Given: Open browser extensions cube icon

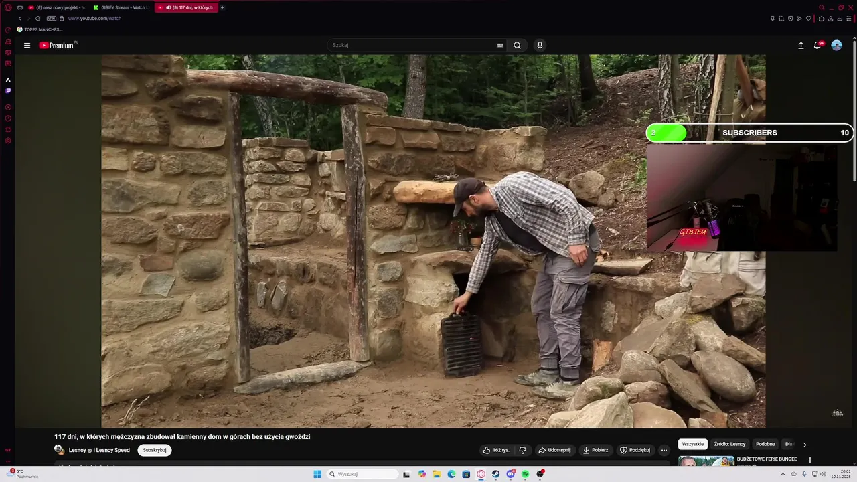Looking at the screenshot, I should tap(822, 18).
